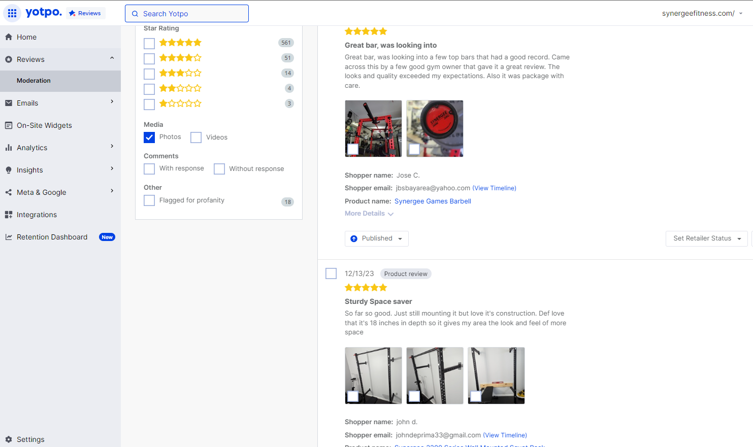
Task: Expand More Details on Jose C. review
Action: point(369,214)
